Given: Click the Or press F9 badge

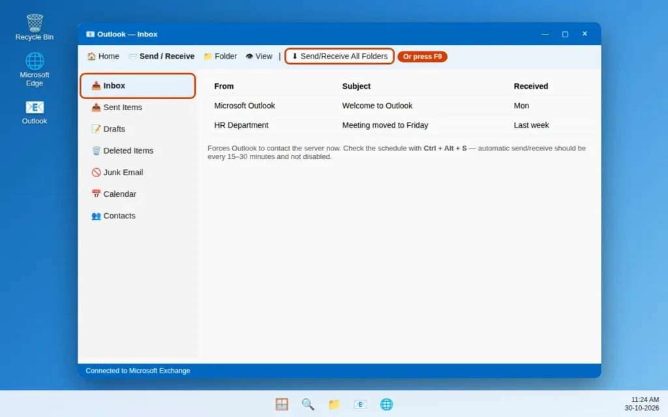Looking at the screenshot, I should (422, 57).
